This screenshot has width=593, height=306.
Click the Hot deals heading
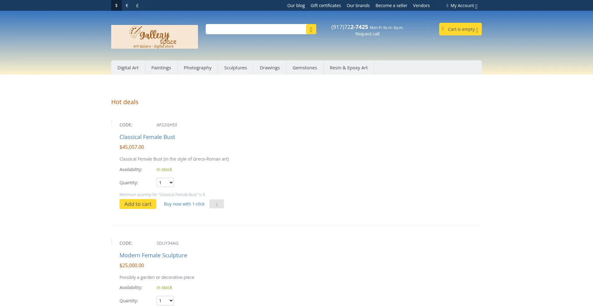pos(125,102)
